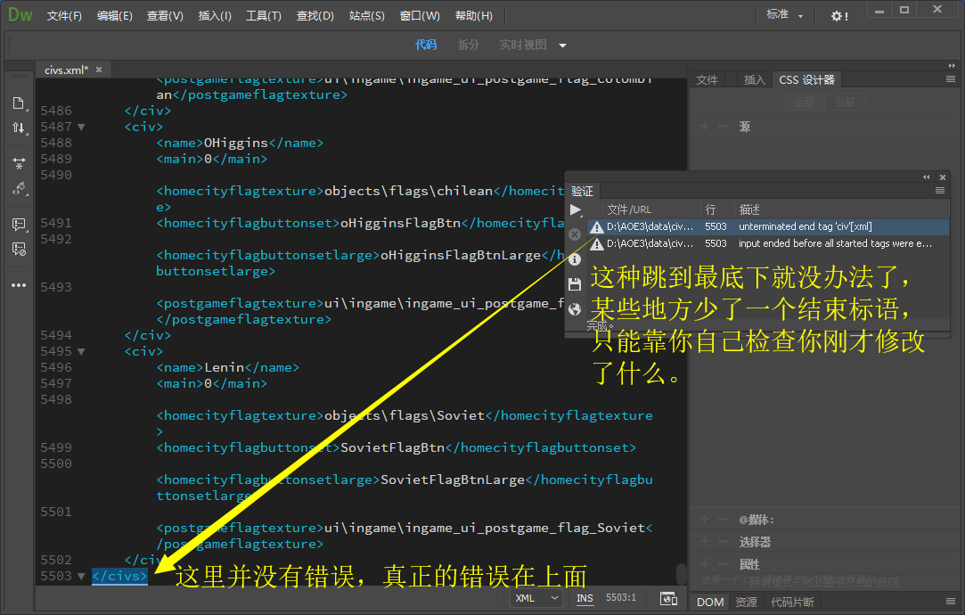Image resolution: width=965 pixels, height=615 pixels.
Task: Switch to 拆分 split view
Action: point(469,45)
